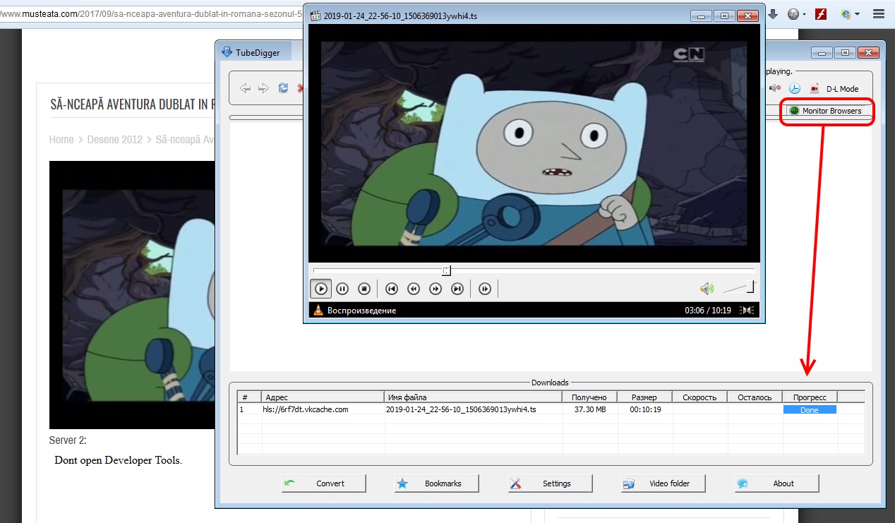Minimize the TubeDigger window
895x523 pixels.
821,52
